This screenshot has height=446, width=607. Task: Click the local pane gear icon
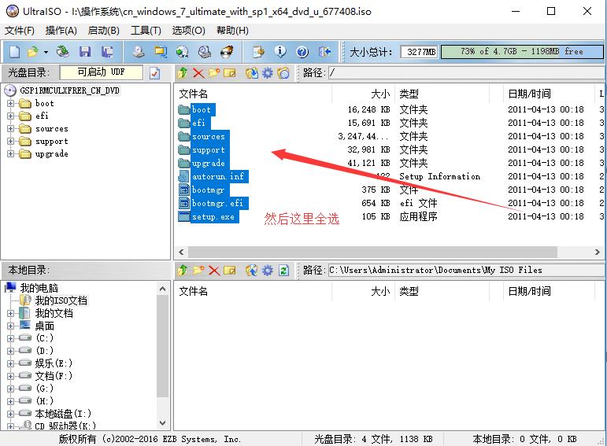(x=268, y=270)
